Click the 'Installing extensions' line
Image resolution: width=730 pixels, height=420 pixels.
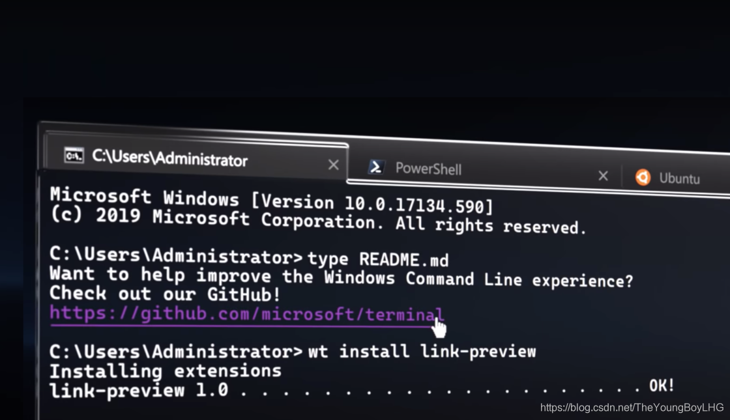pyautogui.click(x=166, y=371)
